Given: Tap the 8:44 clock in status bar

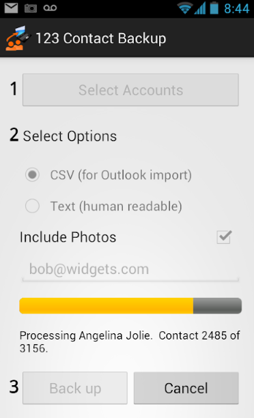Looking at the screenshot, I should click(237, 8).
